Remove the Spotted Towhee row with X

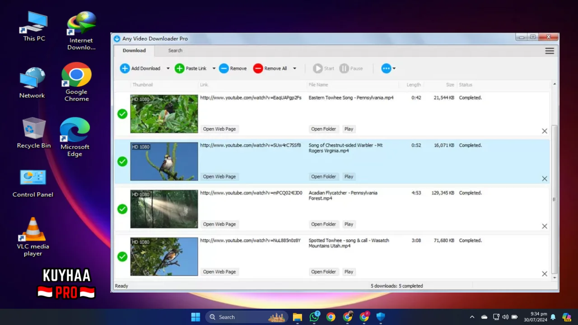[x=545, y=274]
